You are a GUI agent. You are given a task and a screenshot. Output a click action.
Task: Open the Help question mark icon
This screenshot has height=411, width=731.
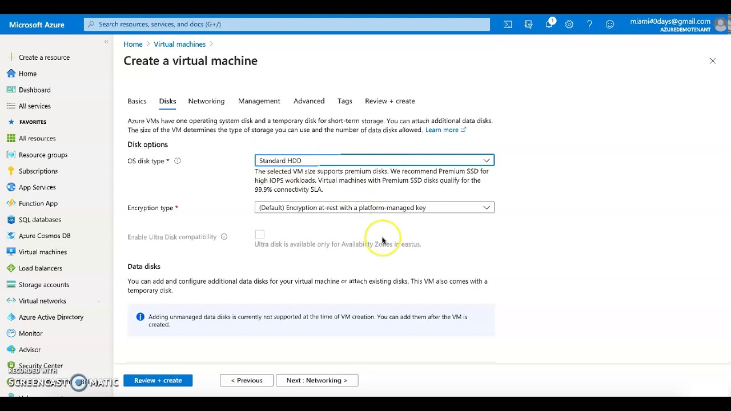(x=589, y=25)
